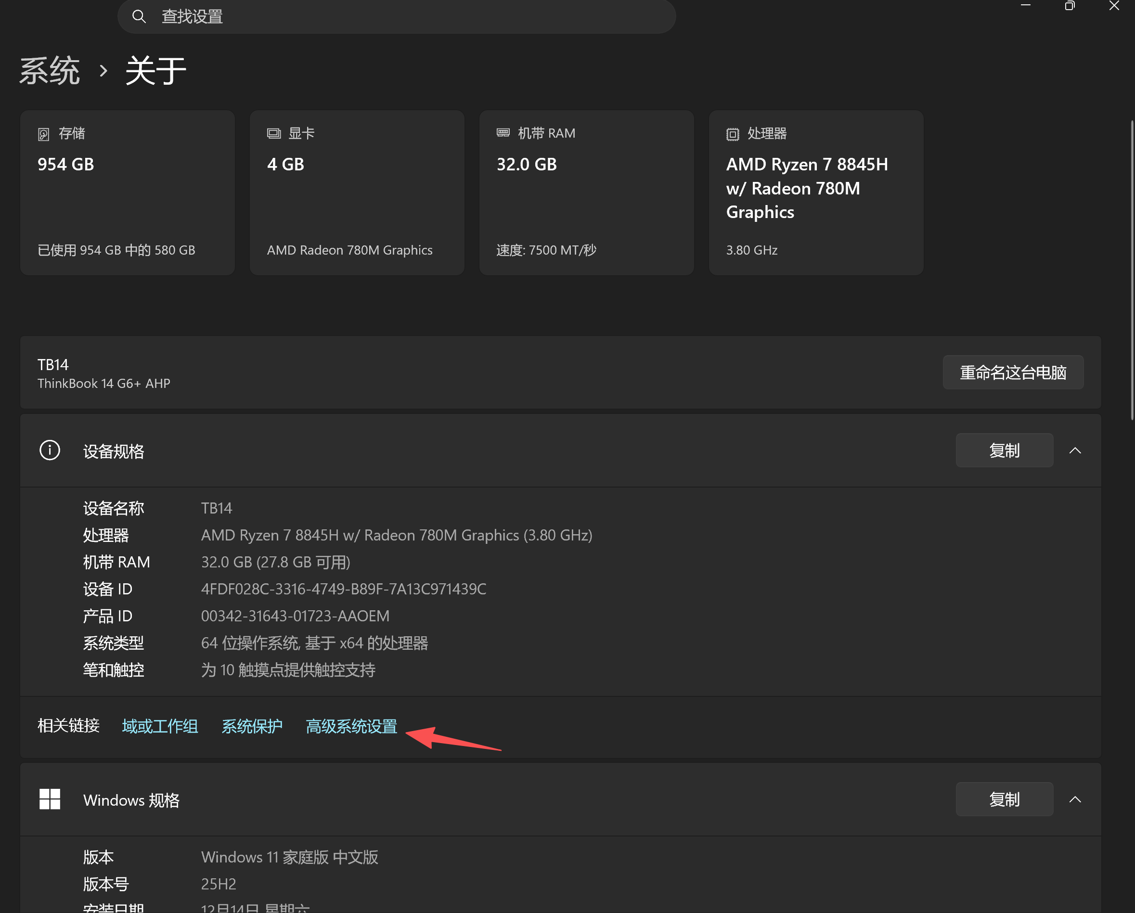Open the 高级系统设置 link
The image size is (1135, 913).
[x=351, y=726]
